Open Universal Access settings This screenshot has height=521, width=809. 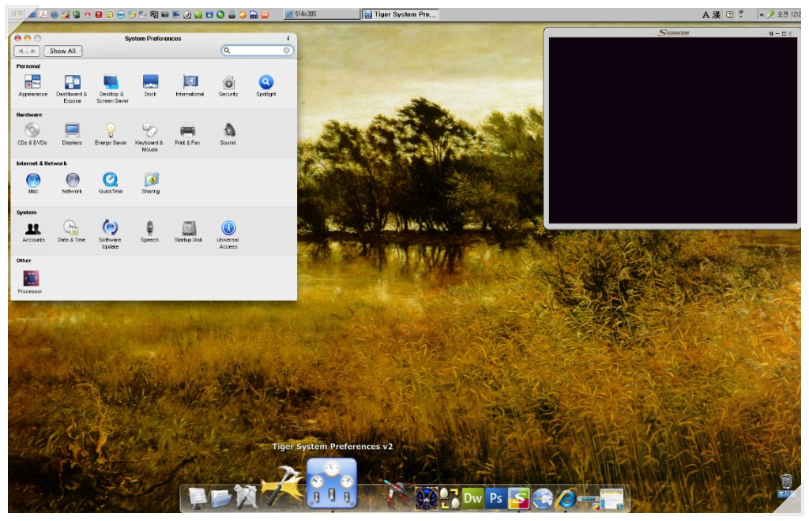pyautogui.click(x=228, y=229)
